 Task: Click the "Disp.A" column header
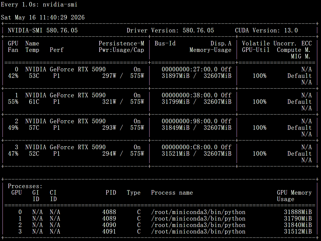(221, 43)
